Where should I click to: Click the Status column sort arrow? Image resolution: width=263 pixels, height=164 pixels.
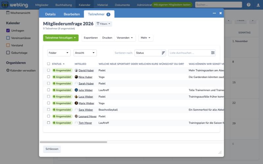point(63,64)
